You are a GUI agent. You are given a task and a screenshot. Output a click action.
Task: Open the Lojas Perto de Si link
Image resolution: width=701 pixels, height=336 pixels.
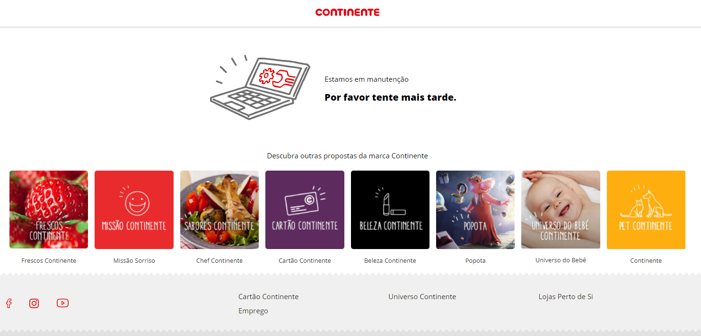[x=566, y=297]
